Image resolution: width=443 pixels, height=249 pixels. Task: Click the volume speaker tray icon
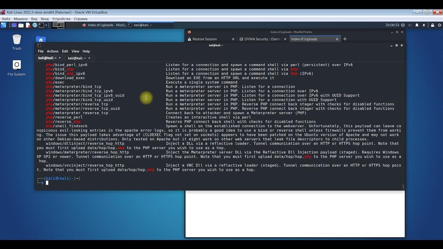pos(410,25)
